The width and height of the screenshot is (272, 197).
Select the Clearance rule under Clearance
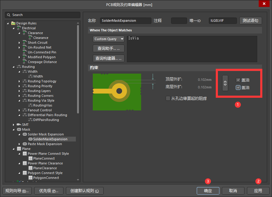(x=41, y=38)
